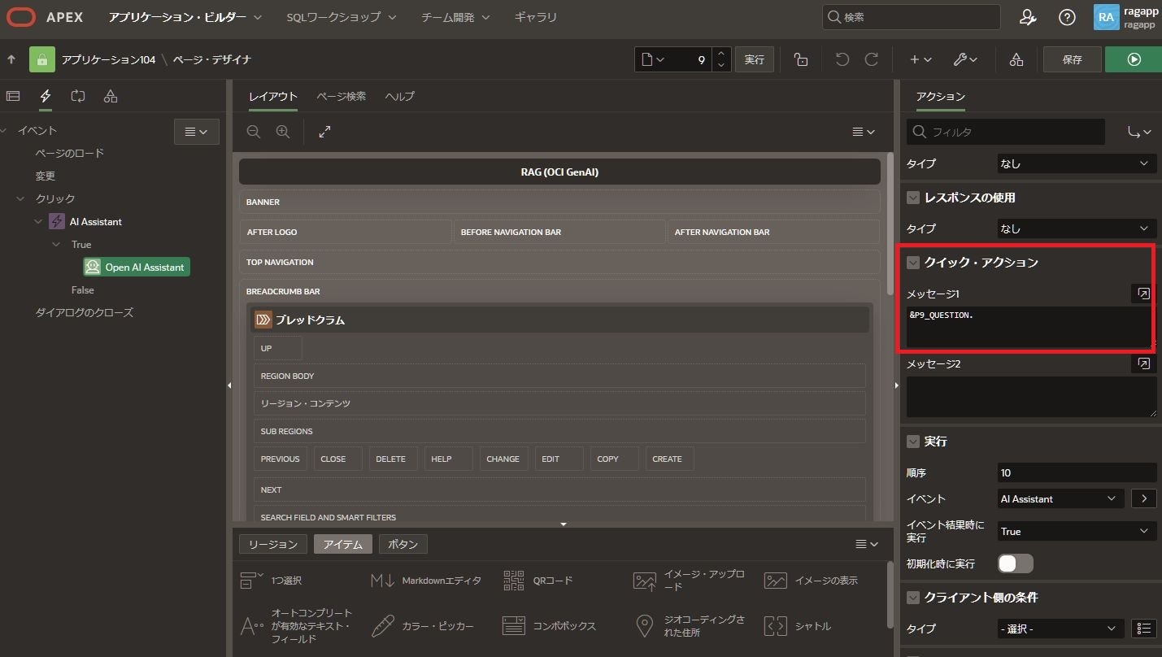Switch to the ページ検索 tab
Viewport: 1162px width, 657px height.
click(341, 96)
